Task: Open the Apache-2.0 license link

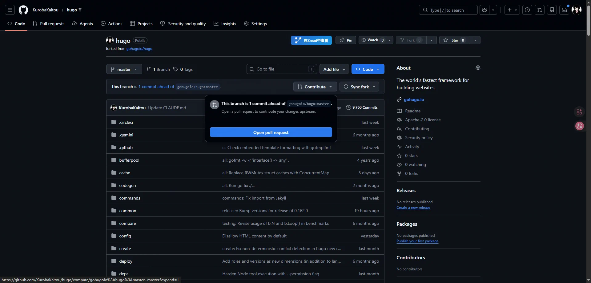Action: tap(423, 120)
